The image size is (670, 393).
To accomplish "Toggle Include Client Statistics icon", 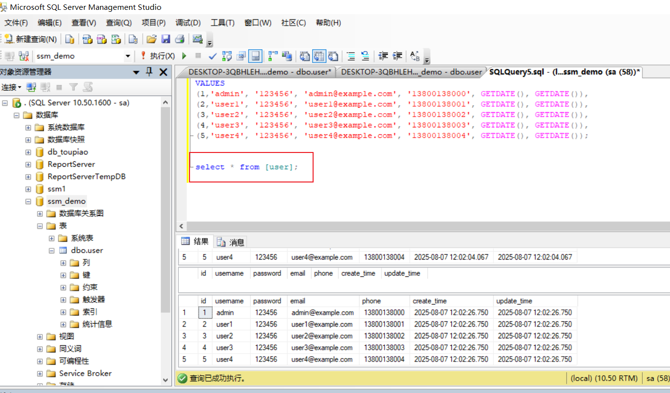I will click(x=287, y=56).
